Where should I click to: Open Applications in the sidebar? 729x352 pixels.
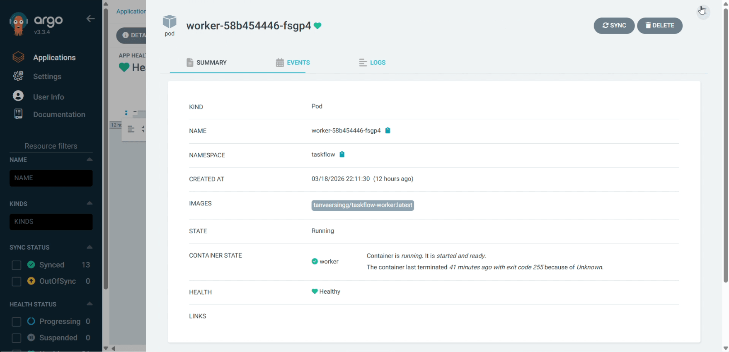coord(54,58)
